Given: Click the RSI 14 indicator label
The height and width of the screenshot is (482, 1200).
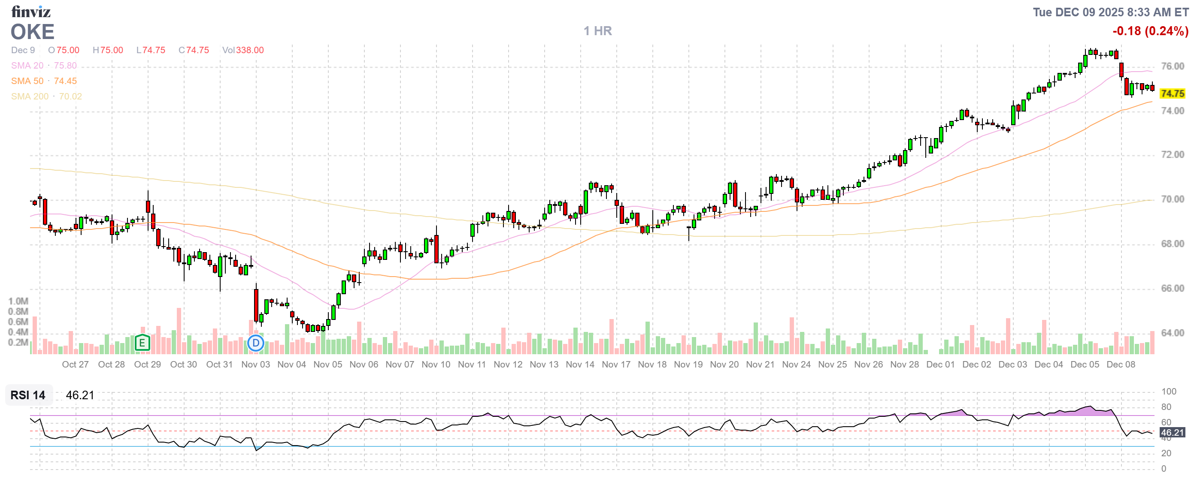Looking at the screenshot, I should pyautogui.click(x=28, y=395).
